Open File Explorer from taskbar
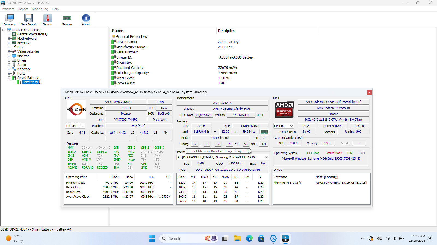Screen dimensions: 437x245 coord(237,239)
